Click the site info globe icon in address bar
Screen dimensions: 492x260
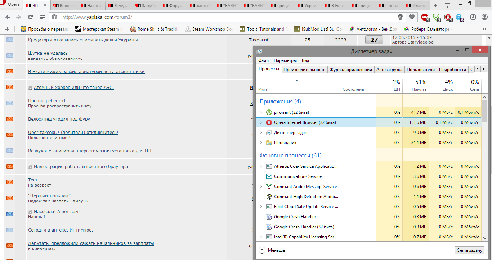pos(55,17)
